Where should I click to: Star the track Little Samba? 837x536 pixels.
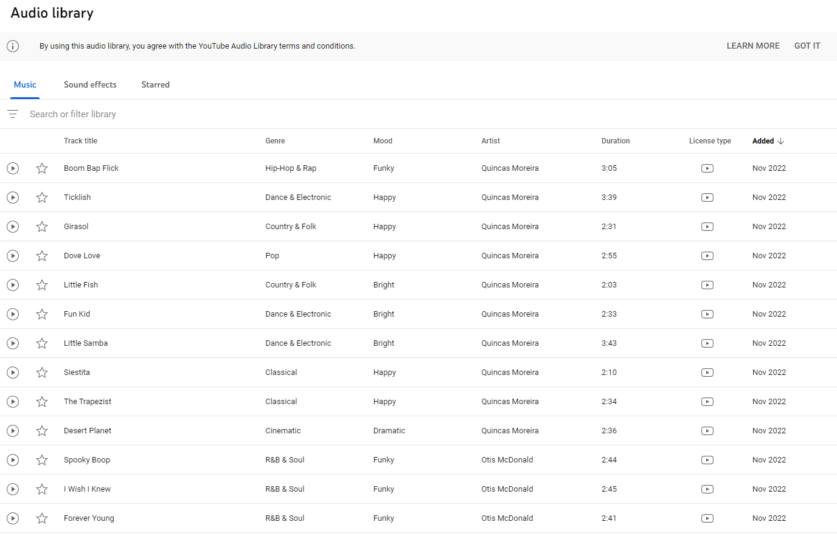(x=41, y=343)
